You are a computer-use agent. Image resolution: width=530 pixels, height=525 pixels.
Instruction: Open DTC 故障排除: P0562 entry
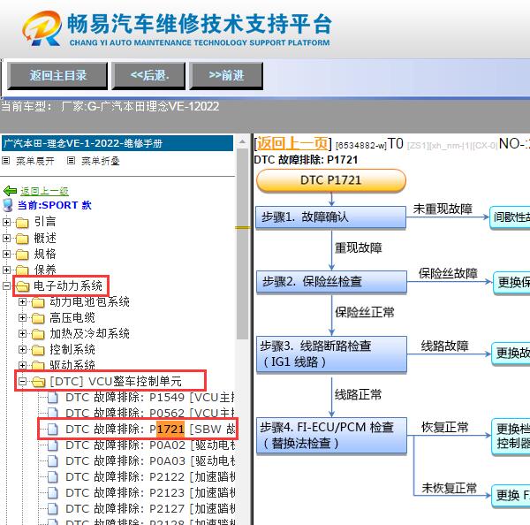150,414
